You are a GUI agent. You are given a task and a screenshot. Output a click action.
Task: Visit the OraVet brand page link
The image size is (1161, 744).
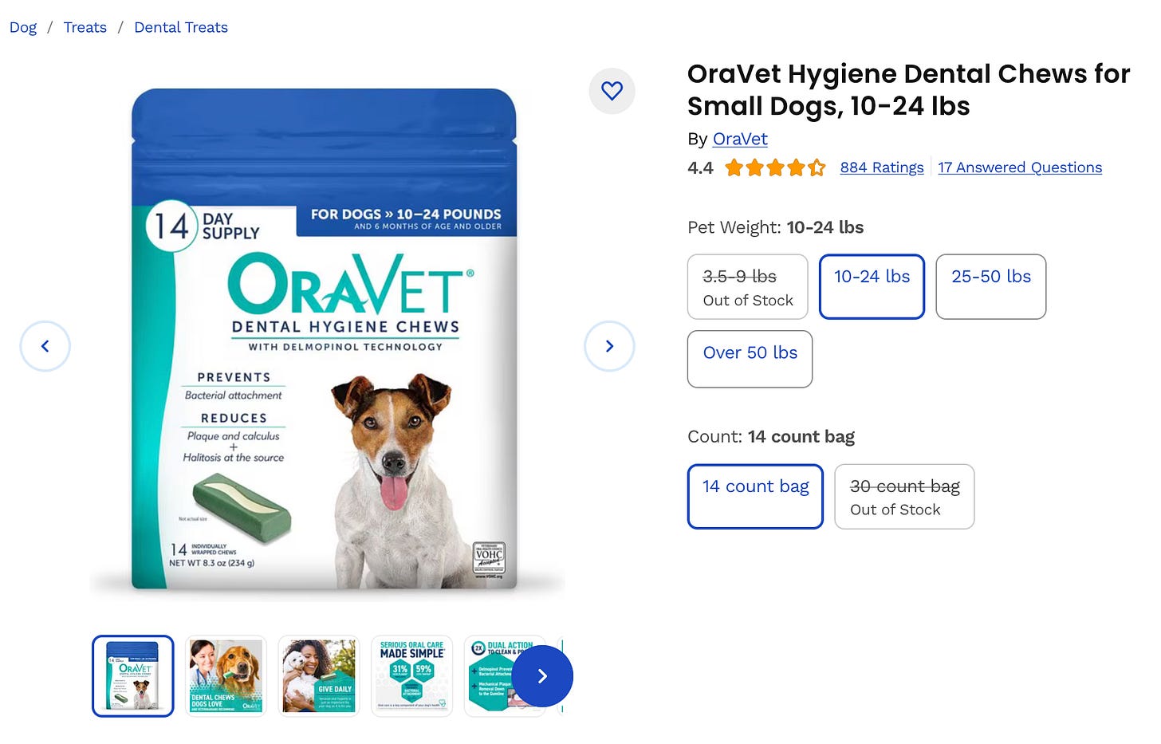point(740,139)
